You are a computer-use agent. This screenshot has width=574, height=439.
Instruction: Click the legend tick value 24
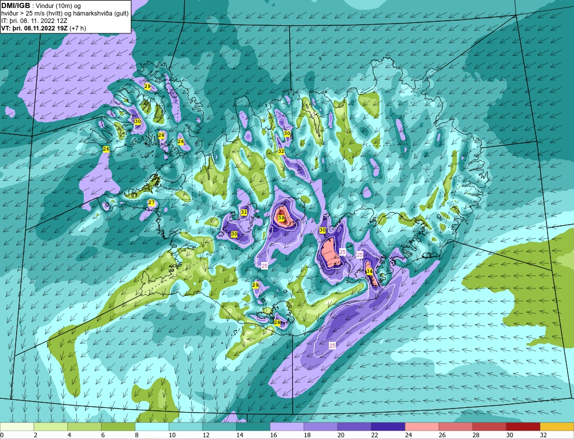click(408, 435)
